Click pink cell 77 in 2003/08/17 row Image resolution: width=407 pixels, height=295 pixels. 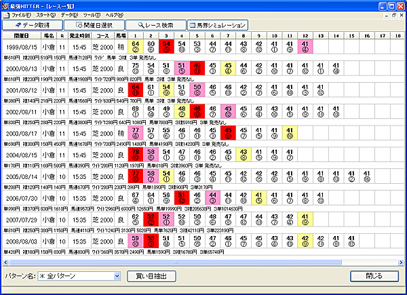point(135,133)
